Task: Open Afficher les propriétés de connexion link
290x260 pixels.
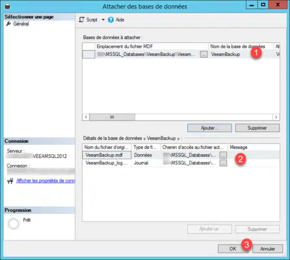Action: (x=46, y=181)
